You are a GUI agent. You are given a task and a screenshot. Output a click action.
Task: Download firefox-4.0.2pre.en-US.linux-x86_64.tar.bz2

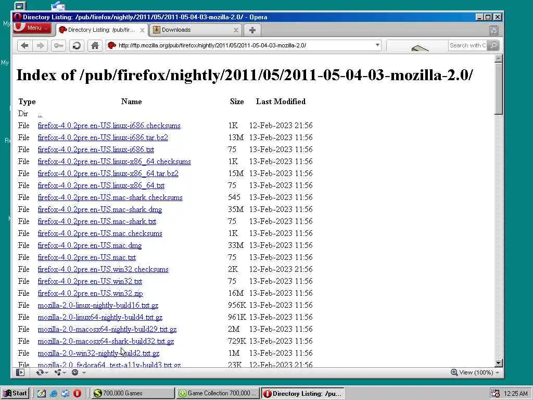pos(108,173)
